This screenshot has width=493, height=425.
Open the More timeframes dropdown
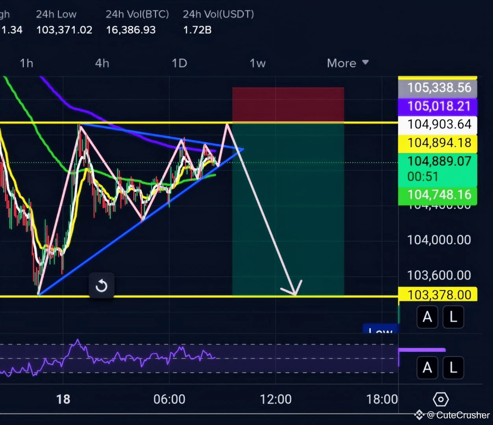pos(348,63)
